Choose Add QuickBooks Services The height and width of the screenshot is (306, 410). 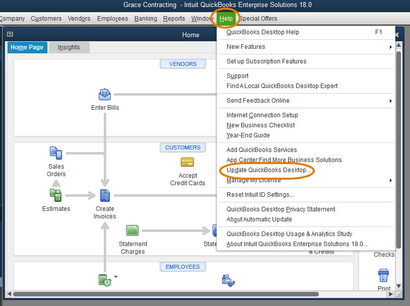tap(305, 150)
